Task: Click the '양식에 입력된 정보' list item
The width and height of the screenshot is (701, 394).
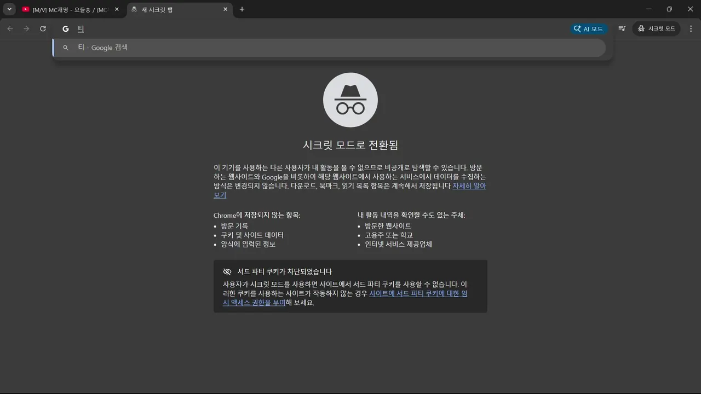Action: [248, 245]
